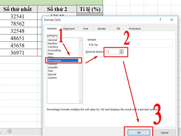The width and height of the screenshot is (181, 136).
Task: Click the Cancel button
Action: coord(164,132)
